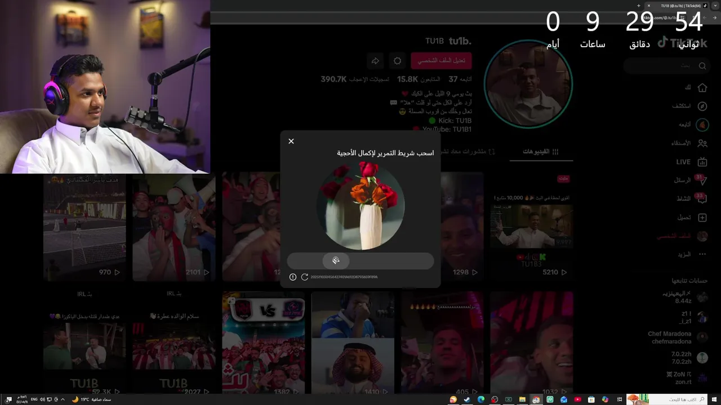721x405 pixels.
Task: Click the share profile arrow icon
Action: coord(375,61)
